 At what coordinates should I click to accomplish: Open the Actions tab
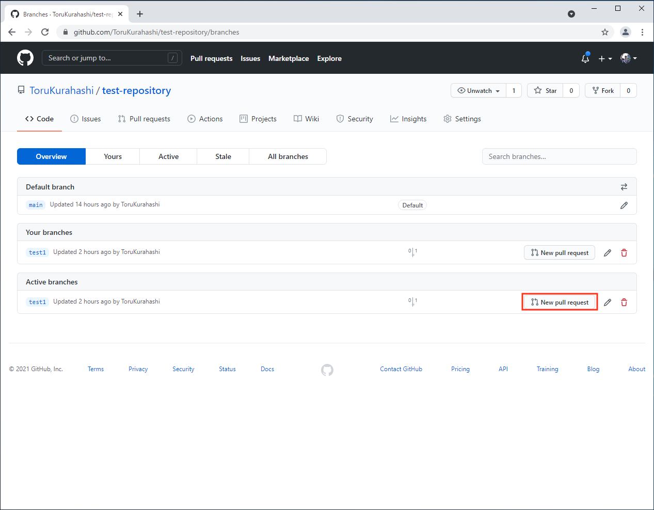point(205,119)
